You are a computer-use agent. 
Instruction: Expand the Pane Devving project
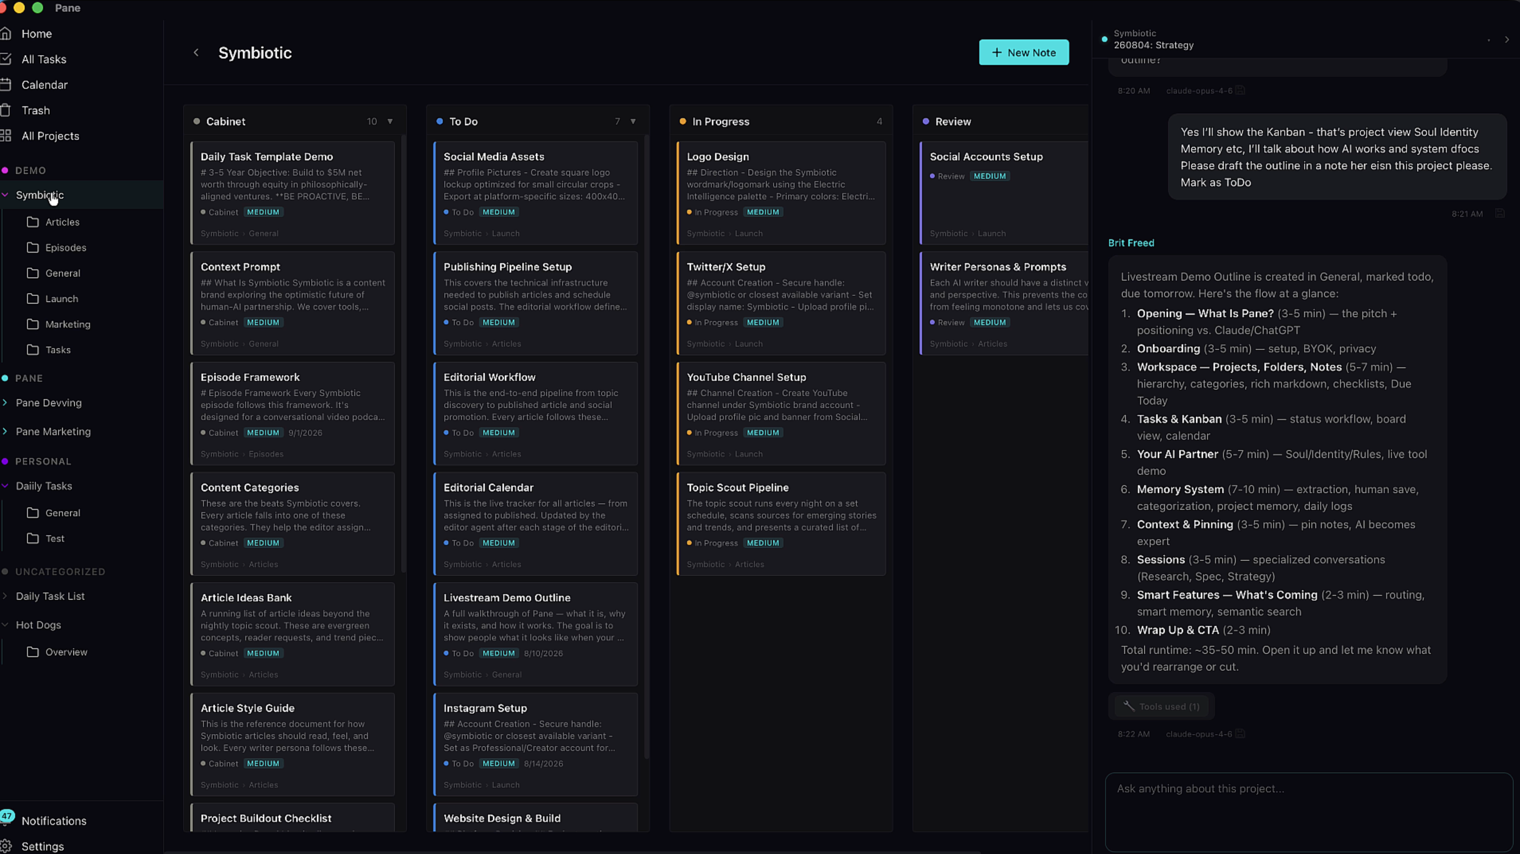pyautogui.click(x=5, y=402)
